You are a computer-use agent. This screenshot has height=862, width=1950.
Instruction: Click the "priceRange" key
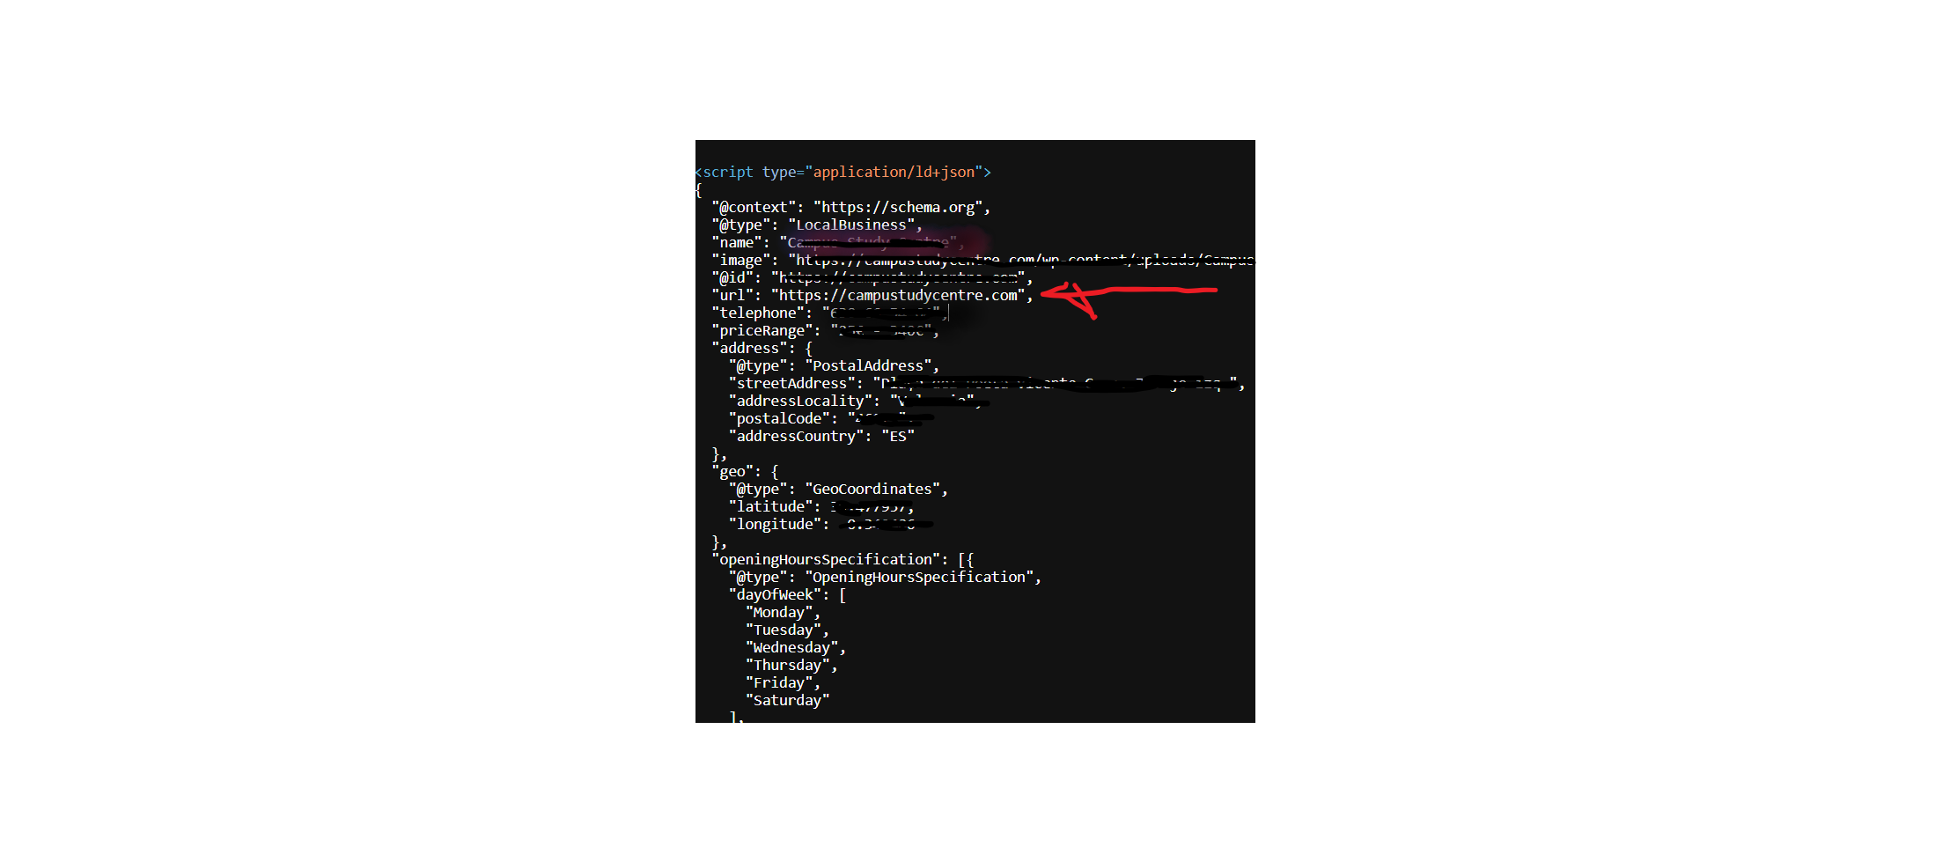[x=762, y=330]
